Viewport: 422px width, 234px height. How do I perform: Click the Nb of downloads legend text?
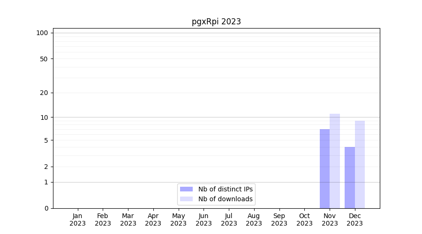coord(226,199)
